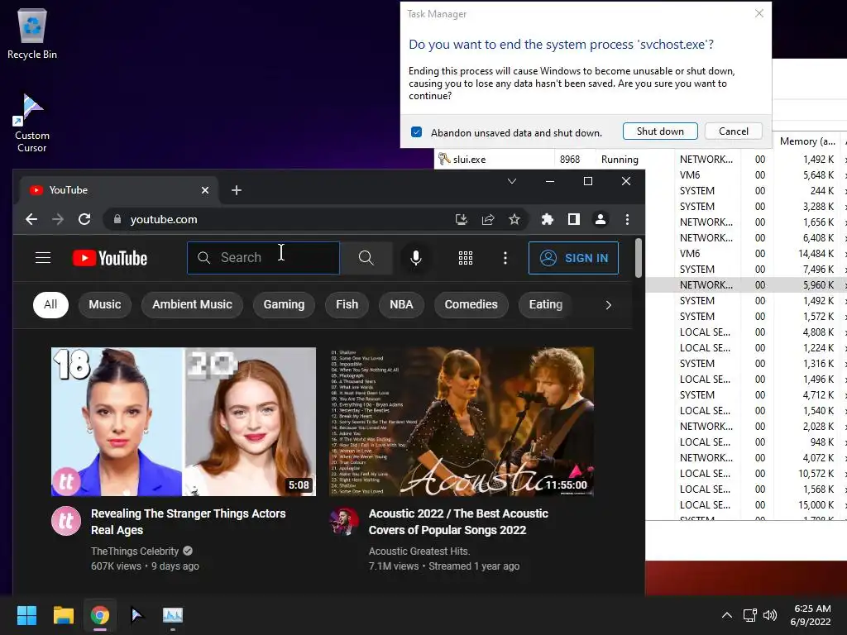Open the Recycle Bin desktop icon
The height and width of the screenshot is (635, 847).
coord(32,34)
